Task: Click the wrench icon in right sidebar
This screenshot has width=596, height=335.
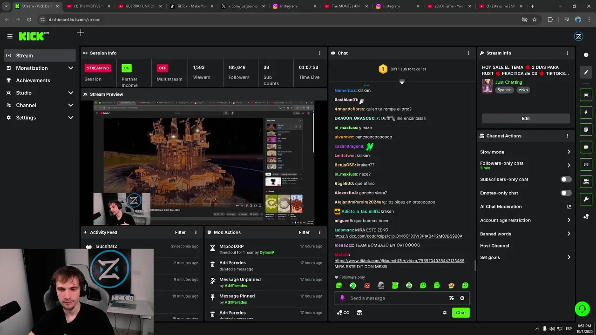Action: pyautogui.click(x=586, y=199)
